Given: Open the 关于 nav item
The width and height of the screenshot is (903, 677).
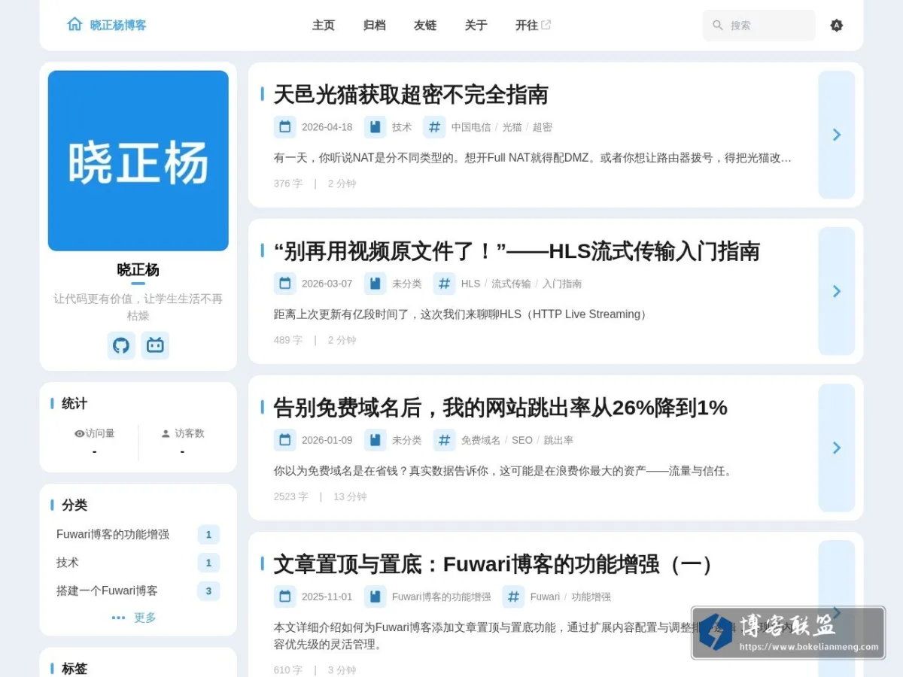Looking at the screenshot, I should pyautogui.click(x=476, y=25).
